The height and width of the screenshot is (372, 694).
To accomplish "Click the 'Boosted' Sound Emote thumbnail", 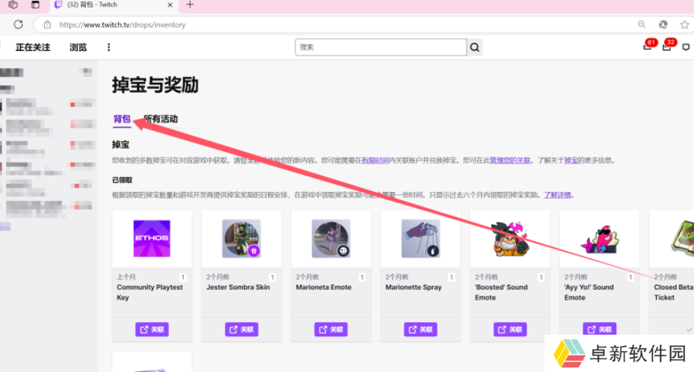I will [x=510, y=238].
